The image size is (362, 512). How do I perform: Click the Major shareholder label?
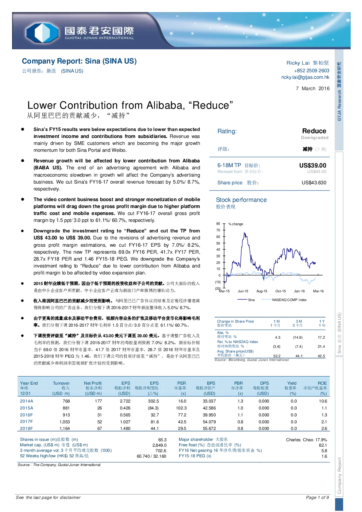click(203, 439)
